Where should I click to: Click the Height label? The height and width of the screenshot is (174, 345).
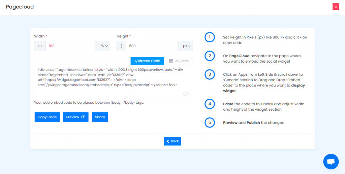click(124, 36)
